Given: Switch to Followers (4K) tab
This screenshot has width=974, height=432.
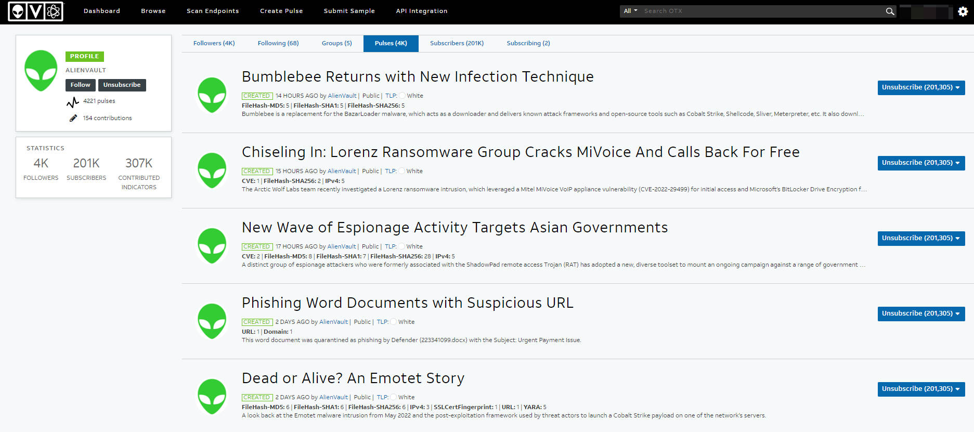Looking at the screenshot, I should point(214,43).
